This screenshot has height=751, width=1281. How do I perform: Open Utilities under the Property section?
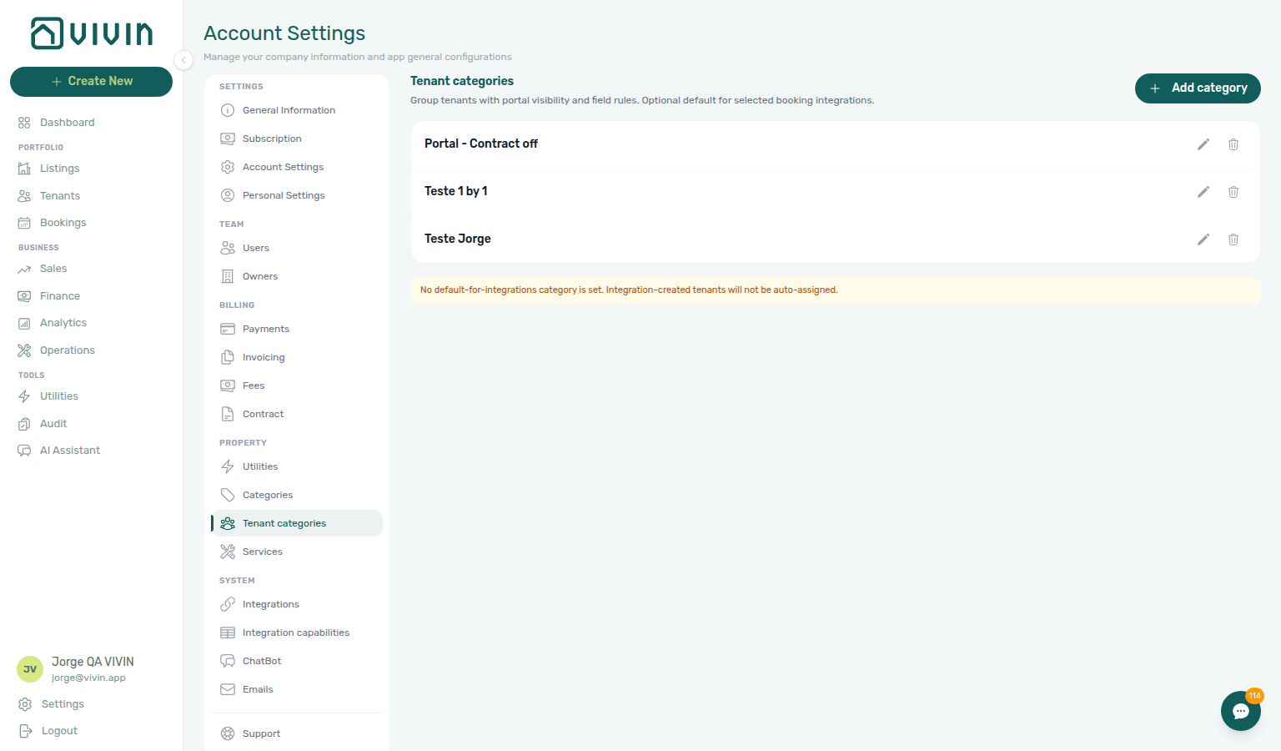click(297, 466)
